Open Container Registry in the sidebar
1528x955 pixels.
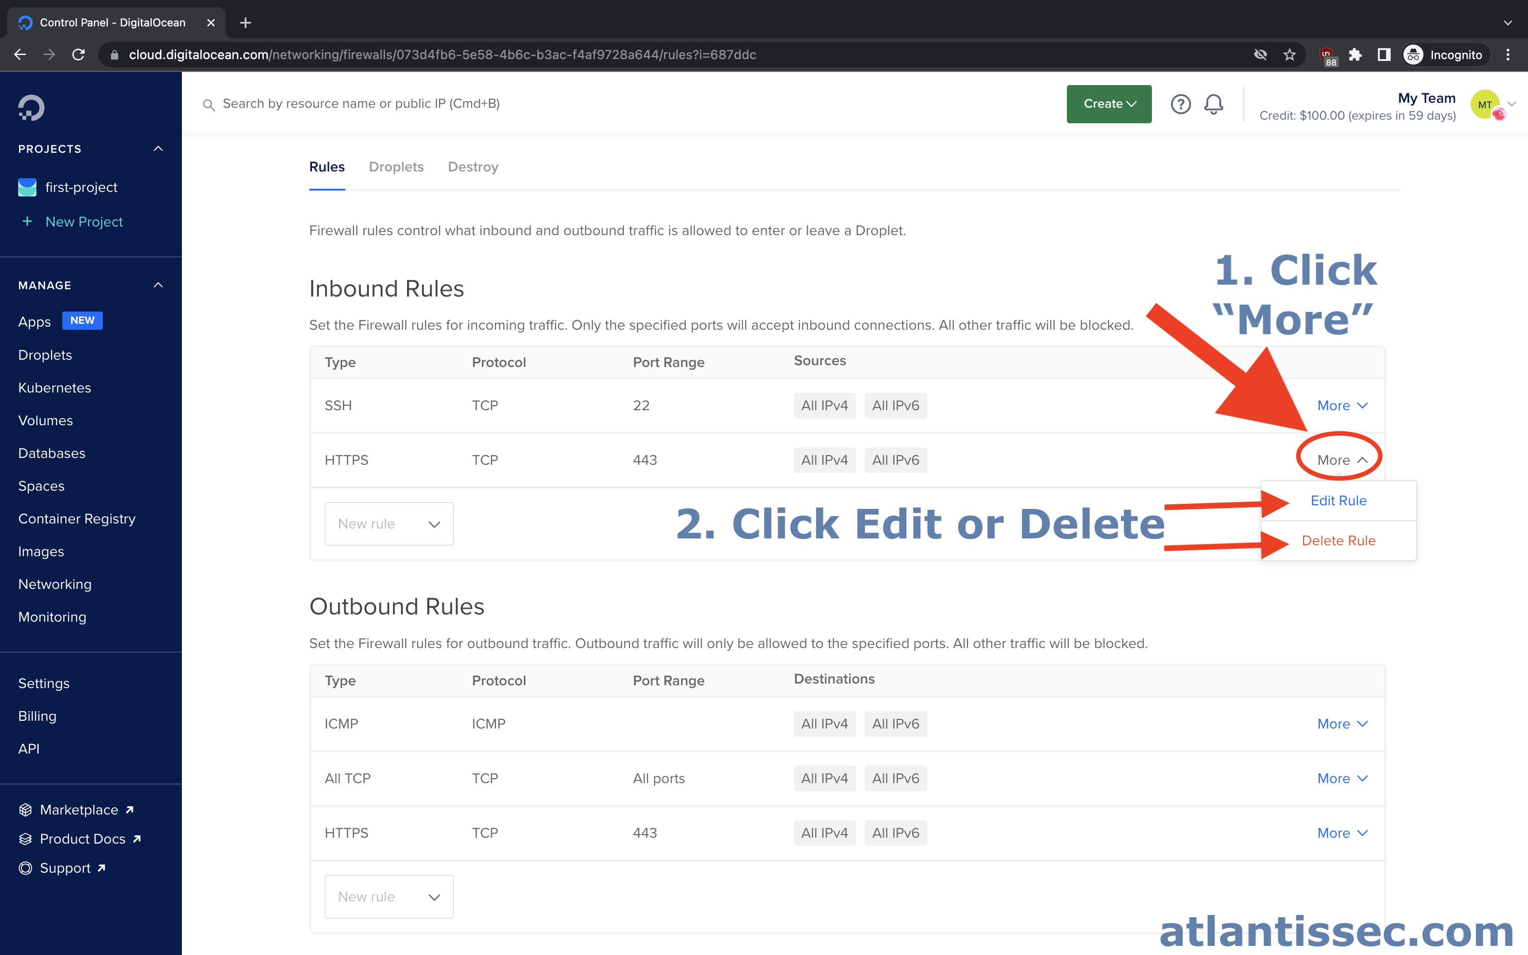[x=77, y=518]
